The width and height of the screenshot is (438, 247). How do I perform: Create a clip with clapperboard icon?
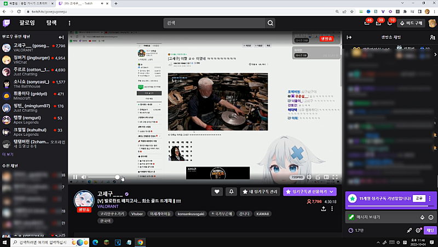pyautogui.click(x=318, y=177)
